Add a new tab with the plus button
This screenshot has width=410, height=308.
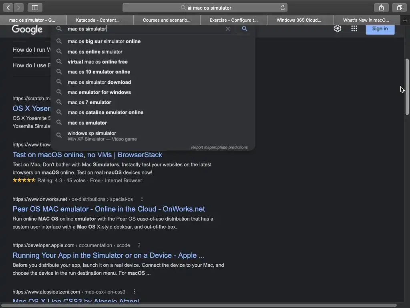click(x=405, y=20)
